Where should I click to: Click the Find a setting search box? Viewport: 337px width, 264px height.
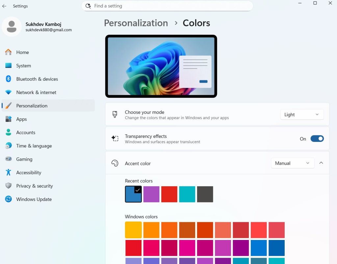pos(167,6)
